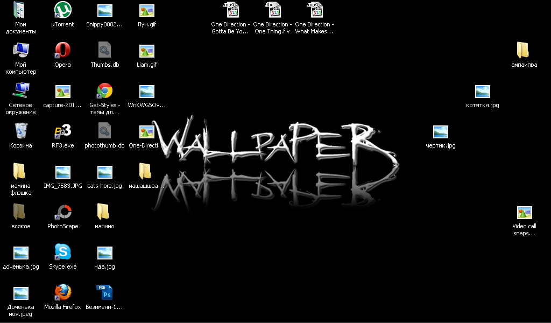Select the Доченька моя.jpeg image
Image resolution: width=551 pixels, height=323 pixels.
[x=21, y=294]
